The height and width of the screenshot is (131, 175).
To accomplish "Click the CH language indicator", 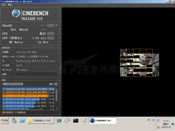I will [x=149, y=120].
